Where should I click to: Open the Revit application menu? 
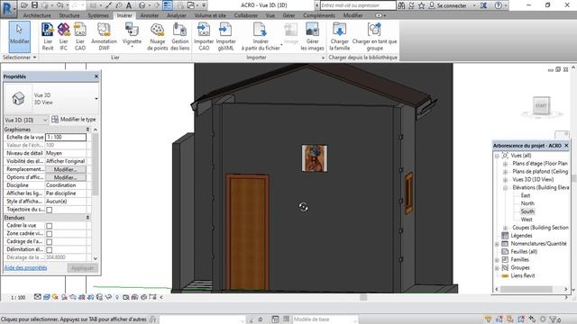tap(8, 8)
